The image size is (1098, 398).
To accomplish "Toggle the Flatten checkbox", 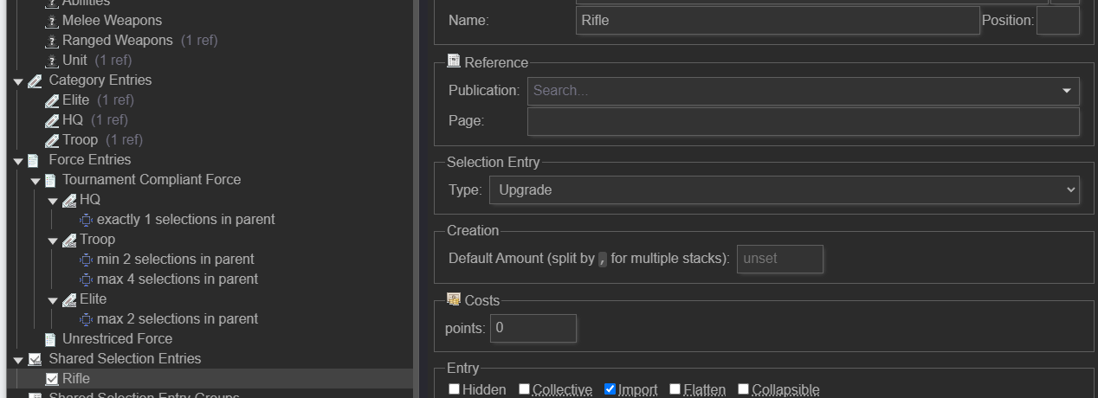I will click(x=675, y=389).
